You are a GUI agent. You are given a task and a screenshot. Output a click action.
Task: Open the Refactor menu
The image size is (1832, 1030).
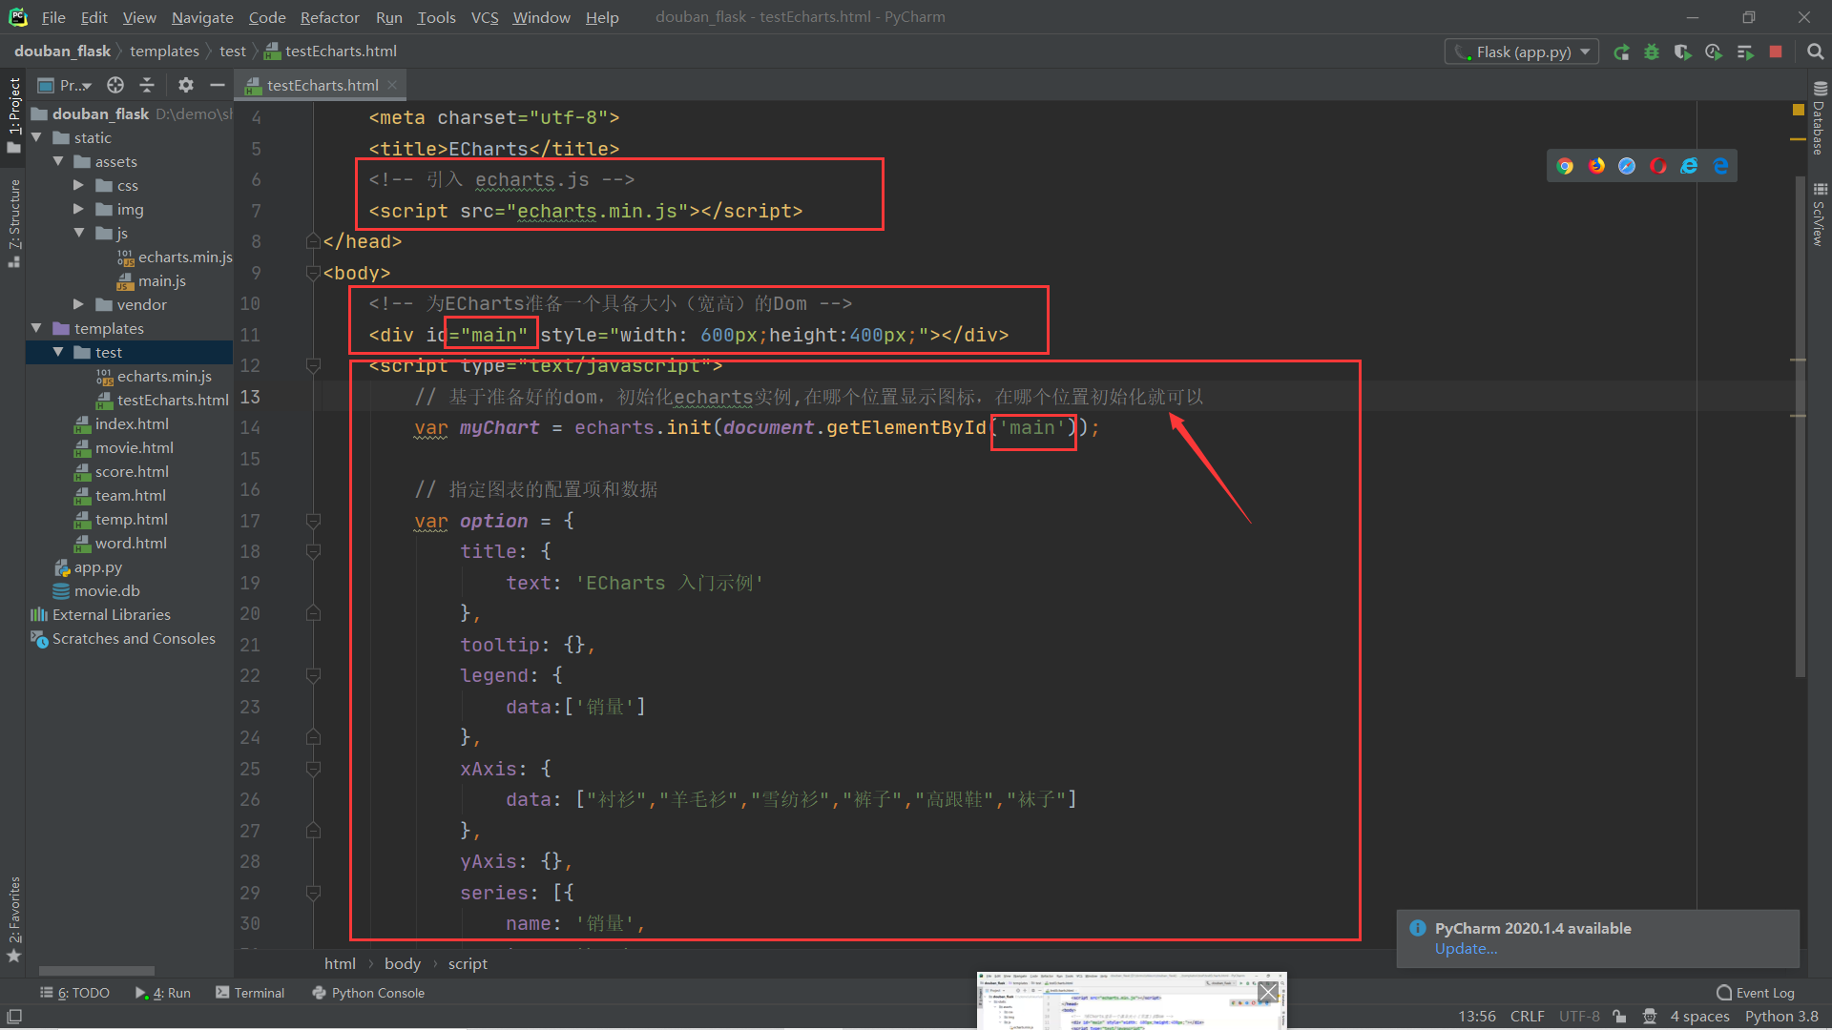click(x=329, y=17)
